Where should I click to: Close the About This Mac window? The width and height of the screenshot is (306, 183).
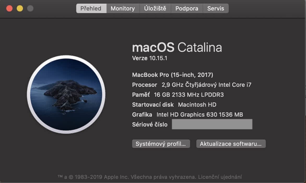click(x=9, y=8)
